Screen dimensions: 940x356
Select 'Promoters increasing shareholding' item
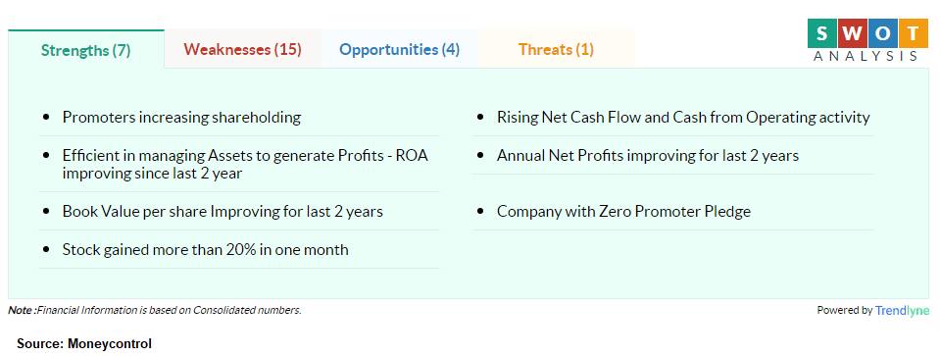[x=181, y=117]
